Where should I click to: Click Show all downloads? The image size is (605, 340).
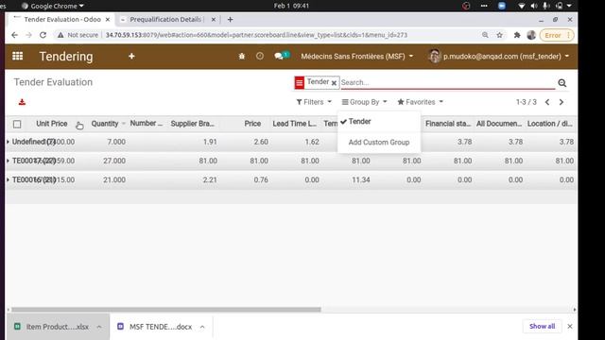click(542, 326)
